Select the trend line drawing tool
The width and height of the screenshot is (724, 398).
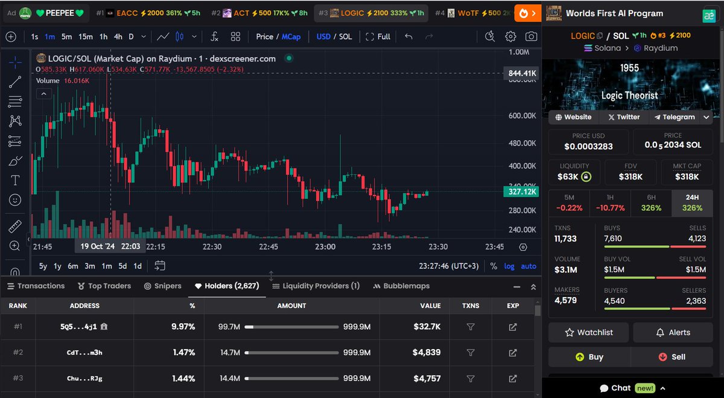(15, 82)
